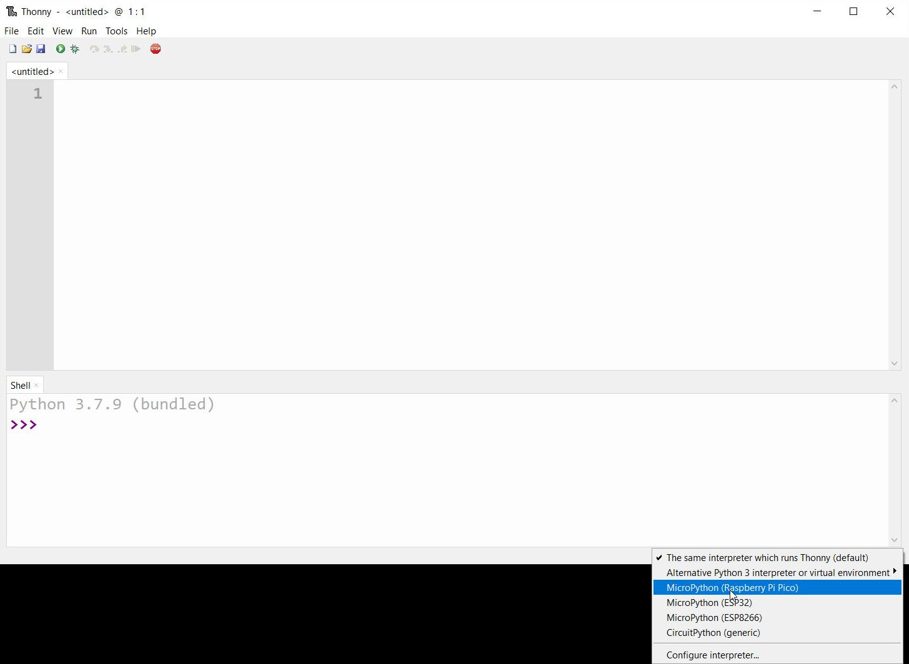Open the View menu
The image size is (909, 664).
pyautogui.click(x=62, y=31)
